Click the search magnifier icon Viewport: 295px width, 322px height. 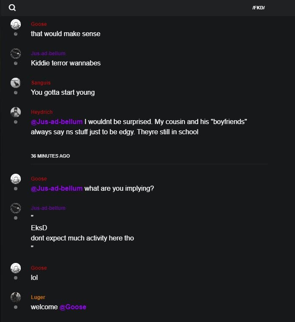(x=12, y=8)
